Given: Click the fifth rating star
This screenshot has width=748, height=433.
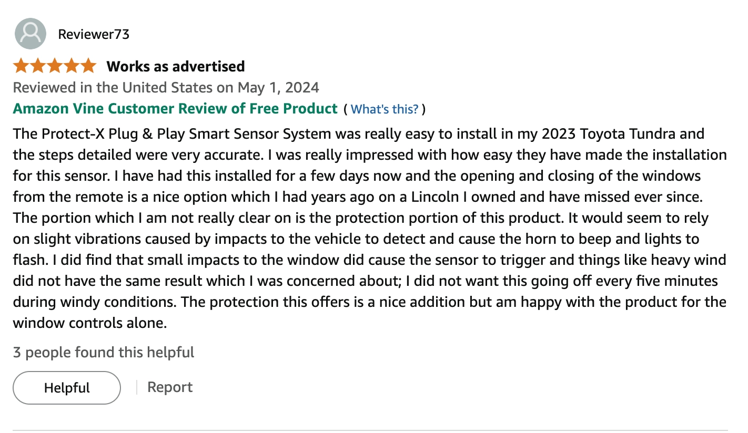Looking at the screenshot, I should (88, 66).
